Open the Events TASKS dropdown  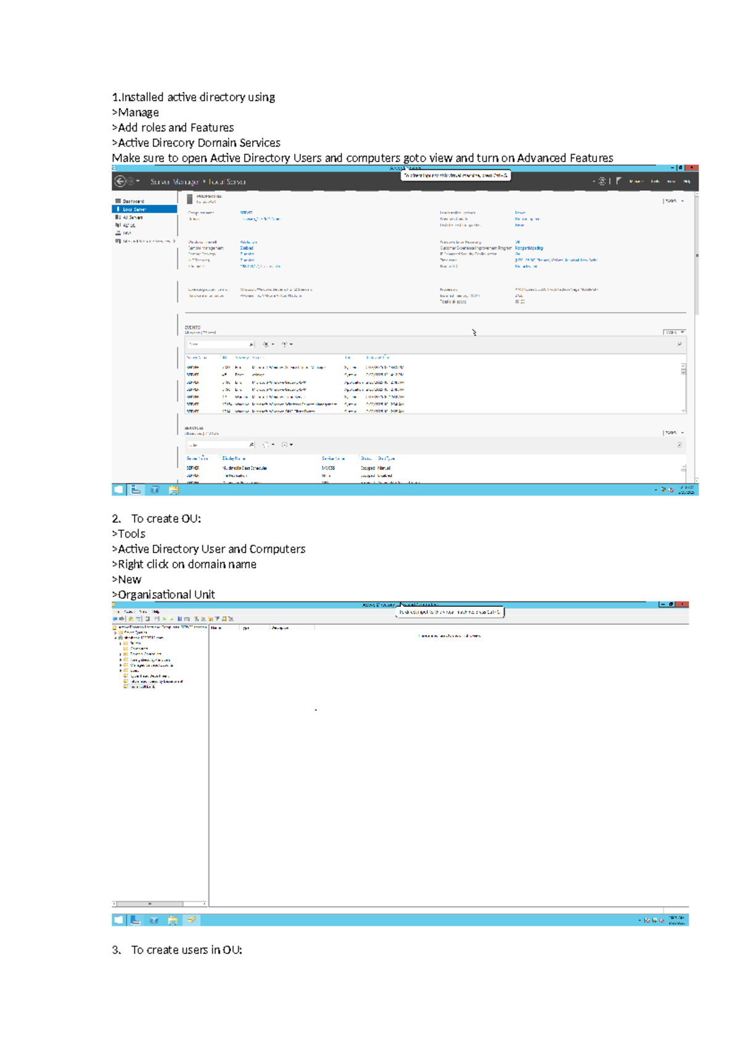[674, 332]
